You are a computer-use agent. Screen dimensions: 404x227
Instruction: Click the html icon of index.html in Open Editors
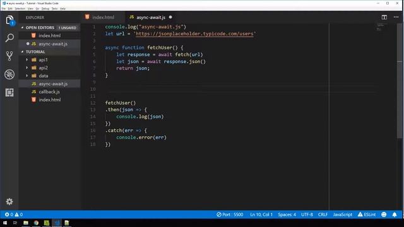coord(33,35)
